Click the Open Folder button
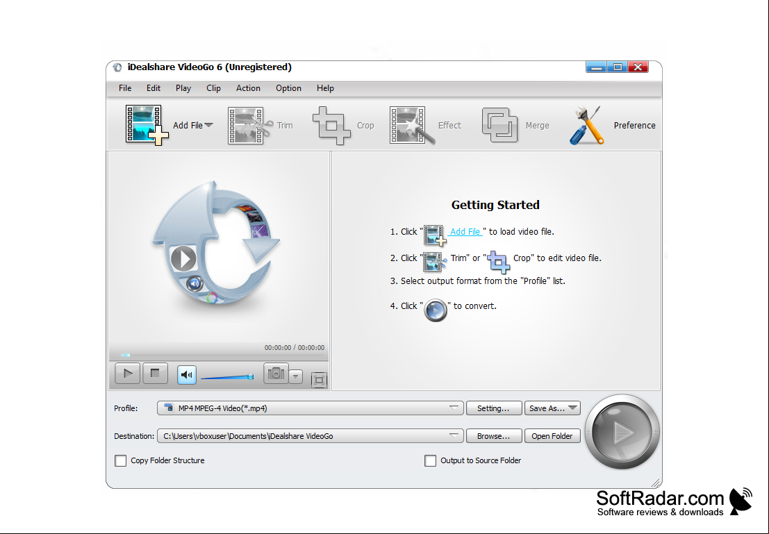This screenshot has width=769, height=534. [x=552, y=436]
